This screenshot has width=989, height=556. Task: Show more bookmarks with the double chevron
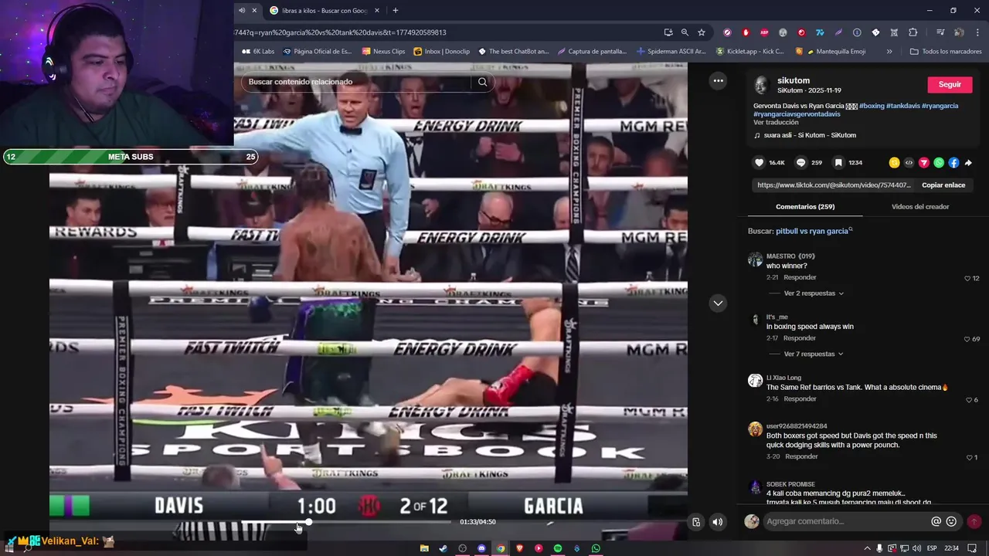point(889,52)
